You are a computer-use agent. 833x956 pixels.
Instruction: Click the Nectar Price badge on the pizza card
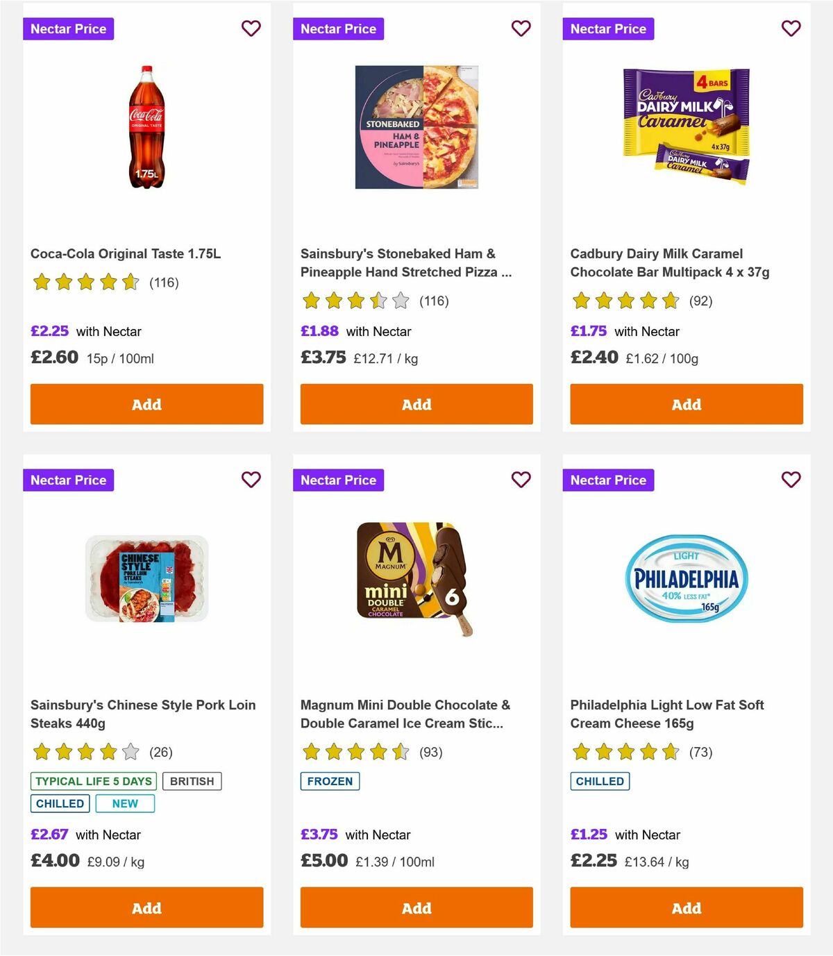[338, 28]
